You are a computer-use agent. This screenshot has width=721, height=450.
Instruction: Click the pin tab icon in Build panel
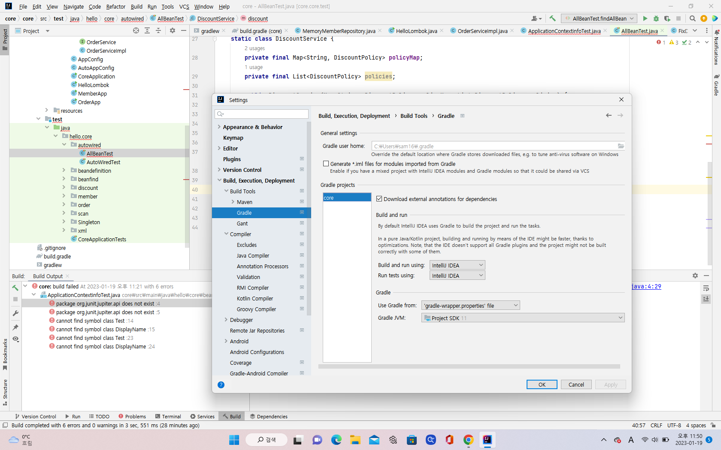click(15, 327)
